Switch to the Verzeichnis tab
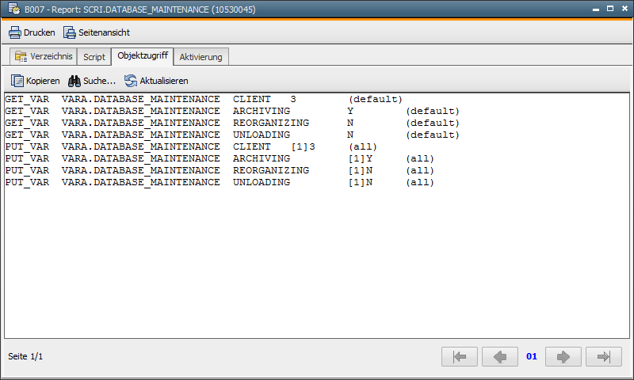The image size is (634, 380). (44, 56)
